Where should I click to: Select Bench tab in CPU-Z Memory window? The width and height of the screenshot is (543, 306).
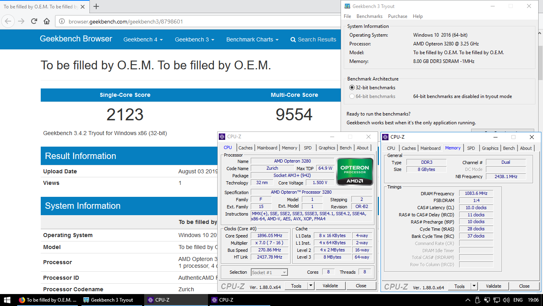509,148
